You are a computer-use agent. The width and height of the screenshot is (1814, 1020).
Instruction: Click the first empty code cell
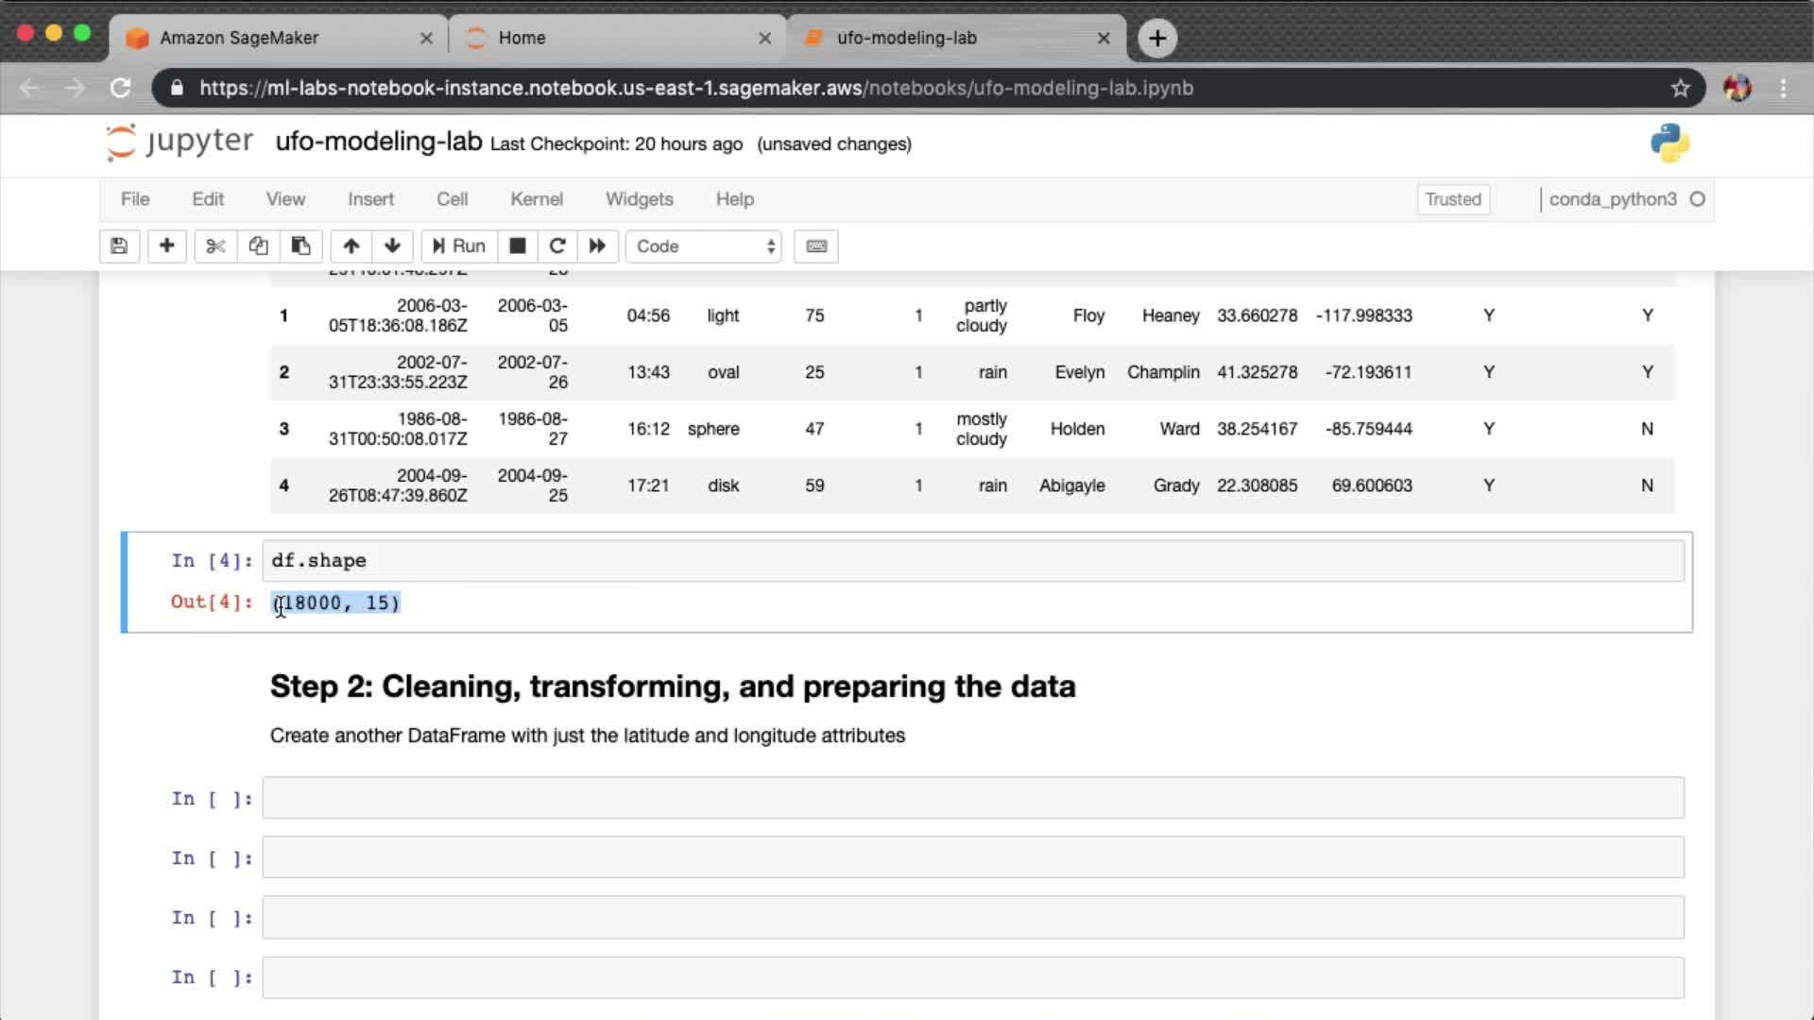tap(972, 798)
